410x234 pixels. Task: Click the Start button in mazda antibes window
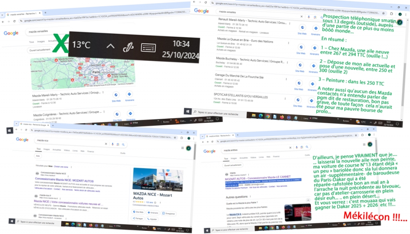click(207, 230)
